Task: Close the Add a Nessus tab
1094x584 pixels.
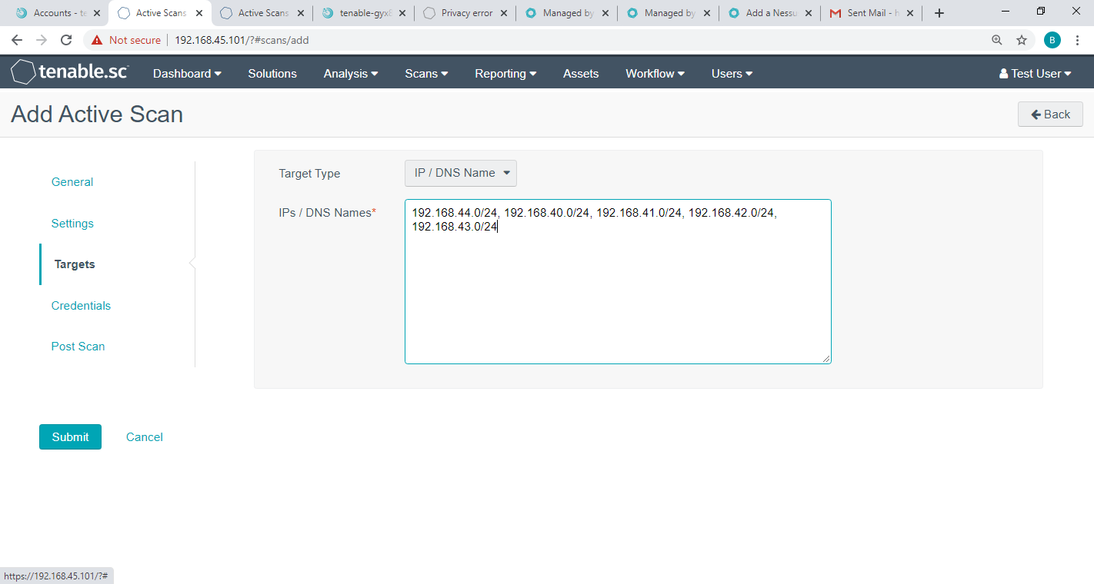Action: [809, 13]
